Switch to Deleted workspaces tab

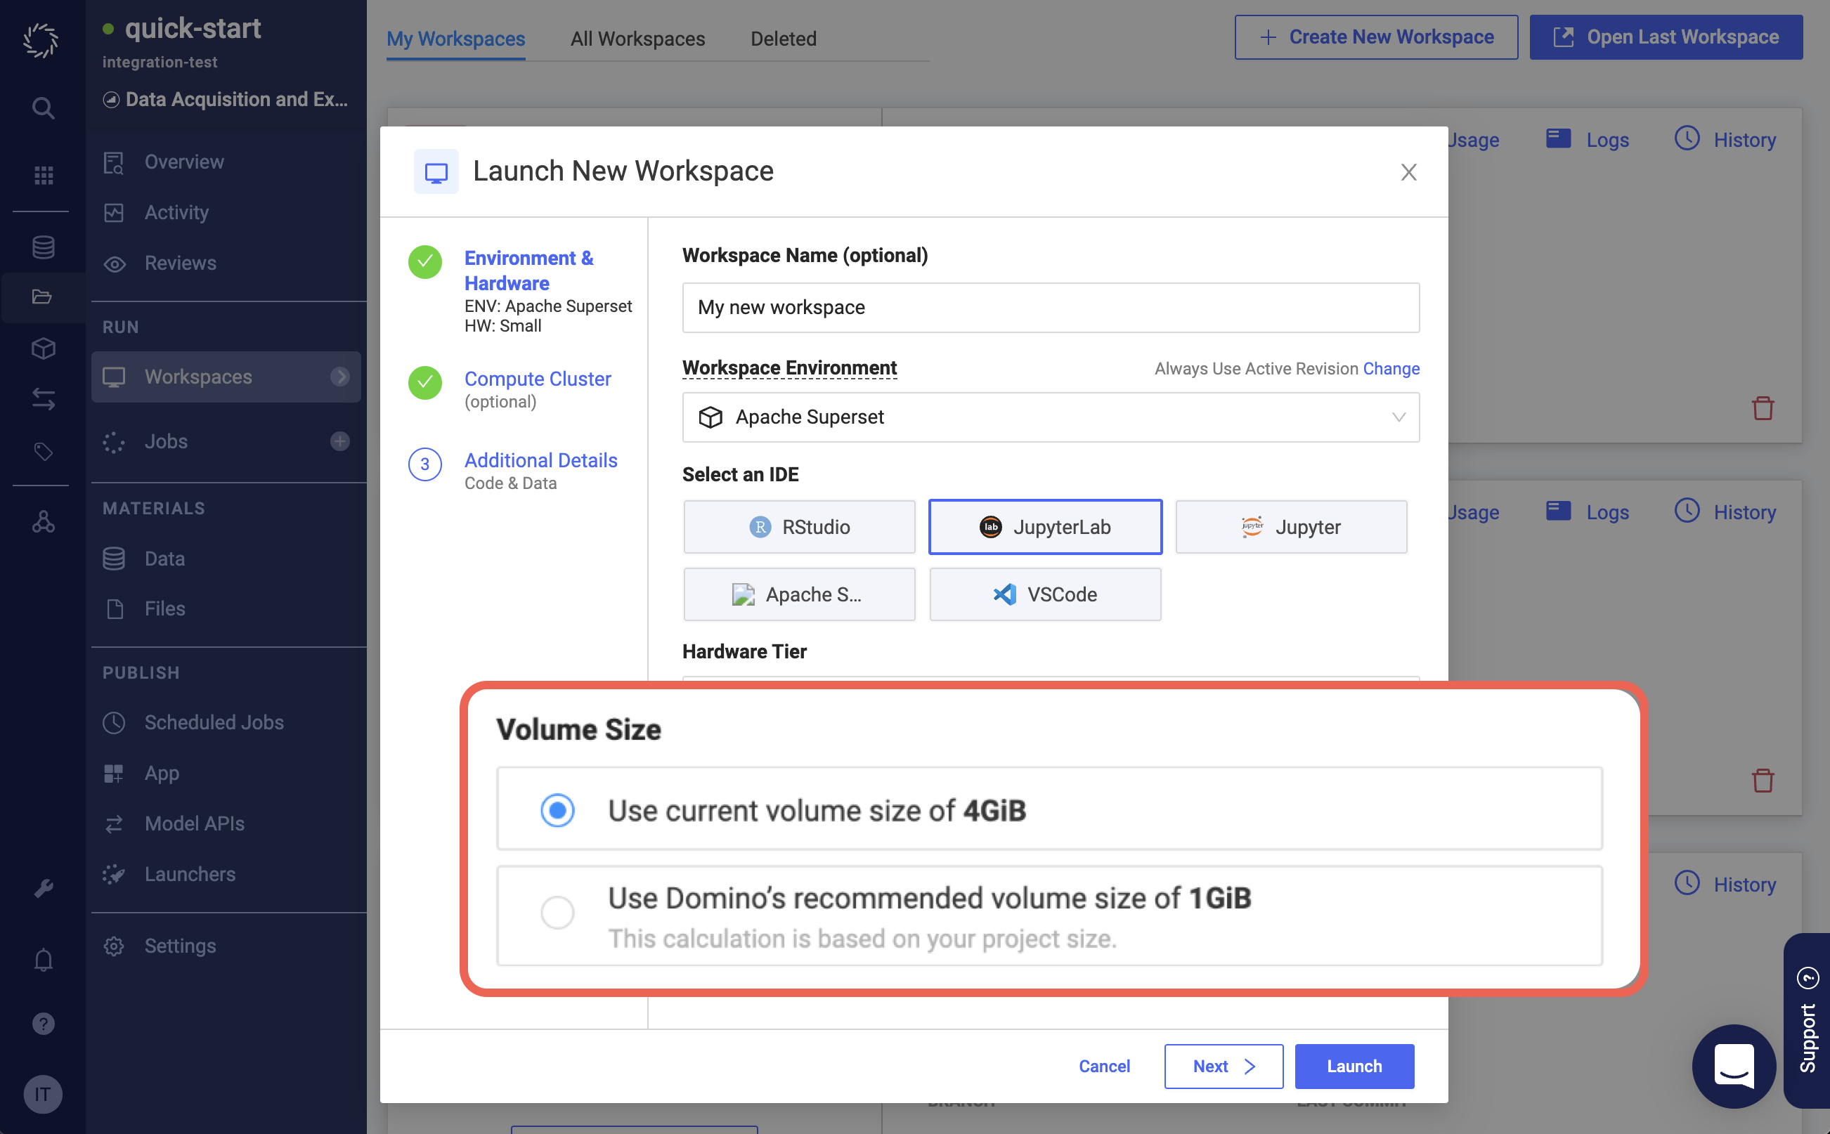click(784, 37)
